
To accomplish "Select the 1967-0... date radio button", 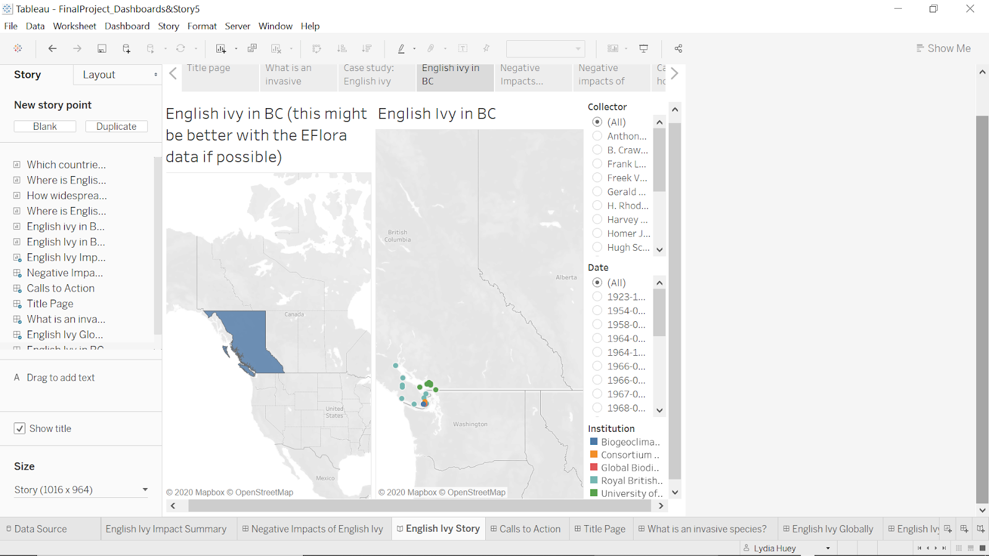I will pyautogui.click(x=597, y=394).
